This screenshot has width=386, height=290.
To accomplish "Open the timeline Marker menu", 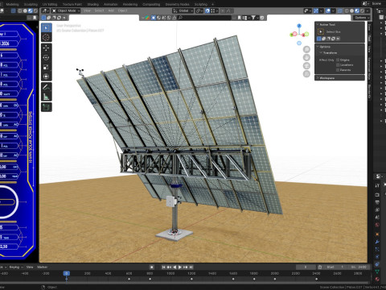I will tap(42, 267).
